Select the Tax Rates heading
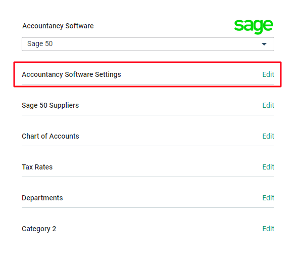Viewport: 299px width, 258px height. [x=37, y=167]
